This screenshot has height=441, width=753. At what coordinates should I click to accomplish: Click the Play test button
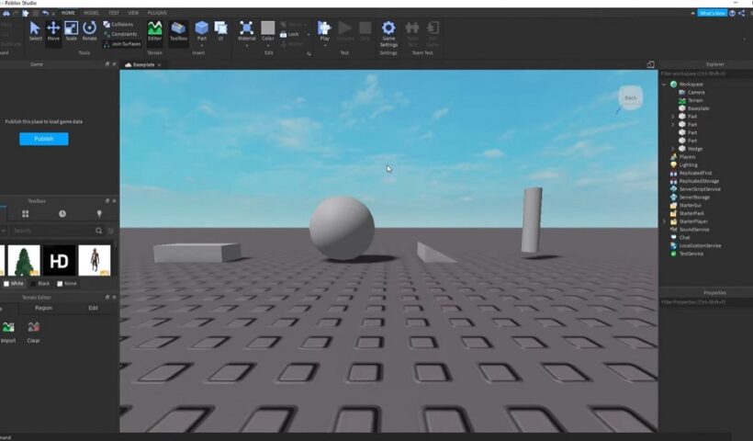coord(325,29)
